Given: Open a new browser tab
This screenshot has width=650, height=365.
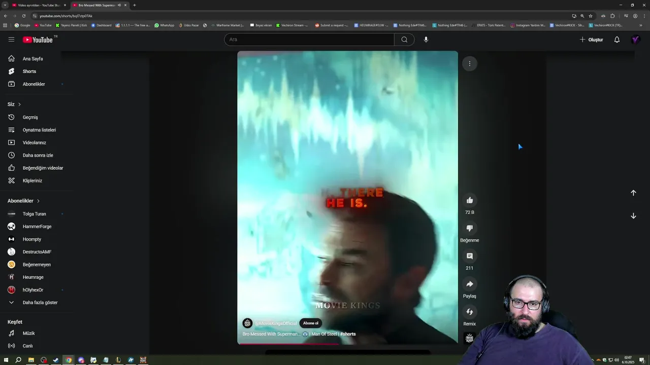Looking at the screenshot, I should tap(134, 5).
